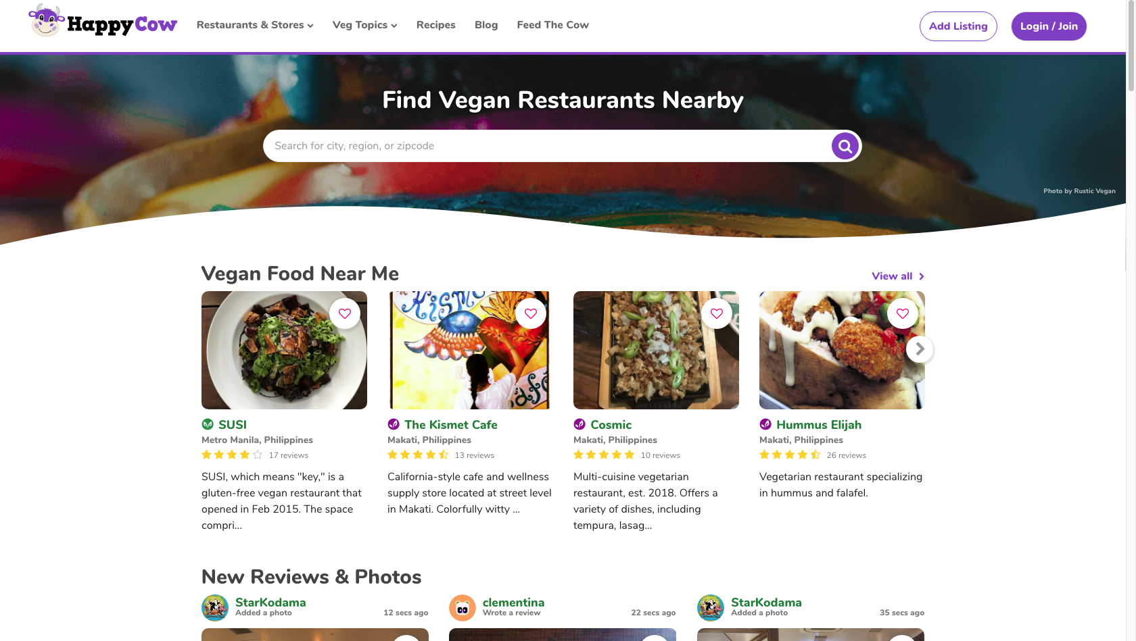Open clementina's avatar icon
This screenshot has width=1136, height=641.
463,608
